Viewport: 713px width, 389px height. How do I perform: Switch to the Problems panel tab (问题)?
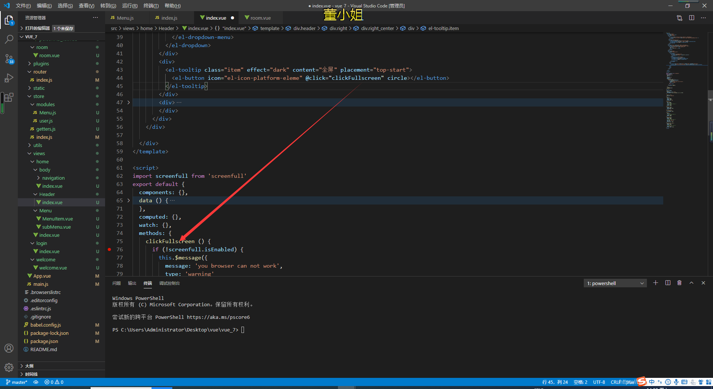click(x=117, y=283)
